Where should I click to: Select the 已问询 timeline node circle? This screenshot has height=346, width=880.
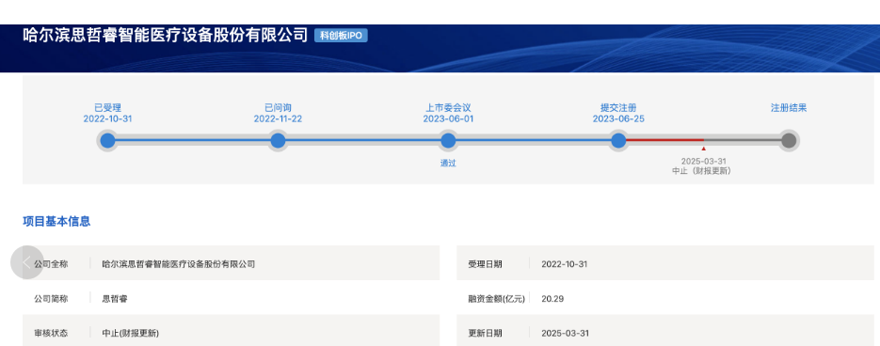coord(278,140)
